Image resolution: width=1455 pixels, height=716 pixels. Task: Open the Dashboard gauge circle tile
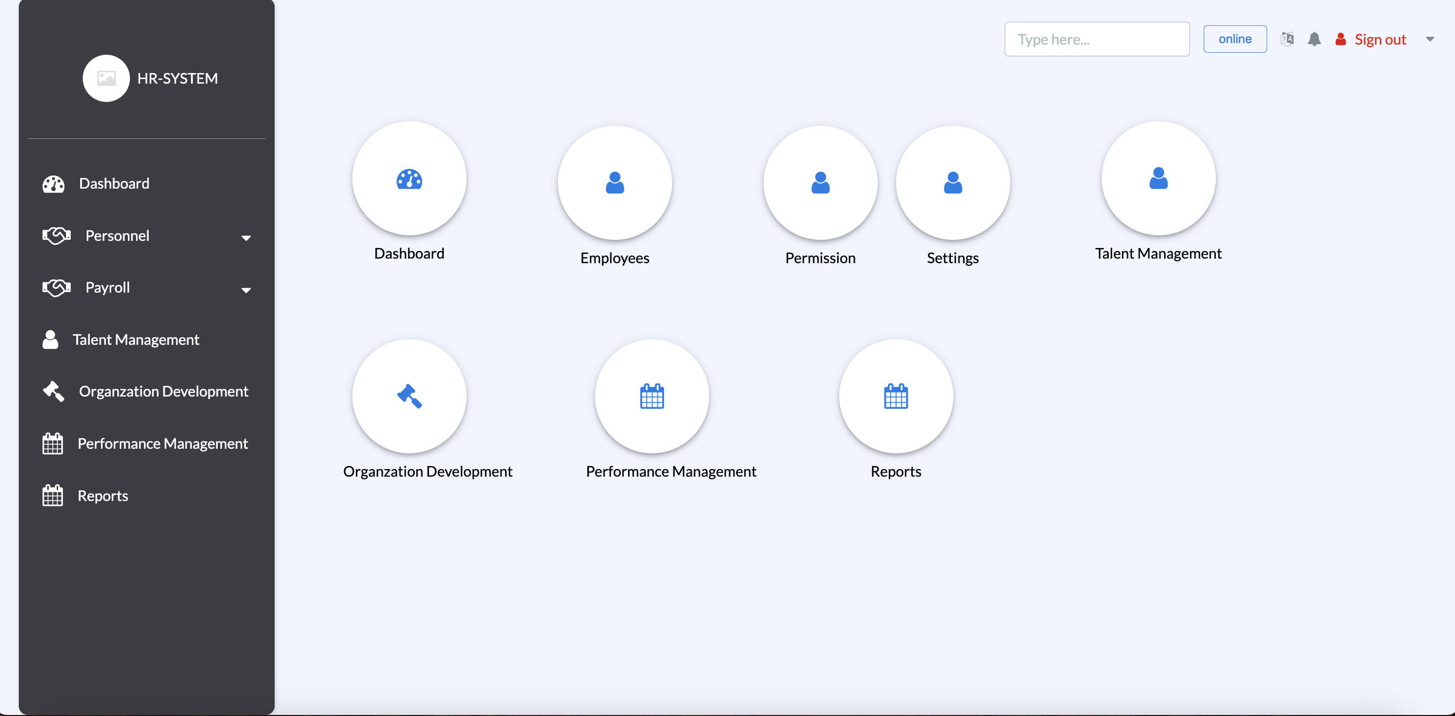pos(409,179)
